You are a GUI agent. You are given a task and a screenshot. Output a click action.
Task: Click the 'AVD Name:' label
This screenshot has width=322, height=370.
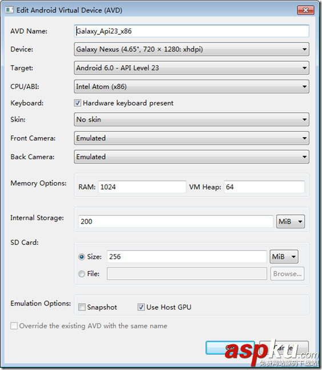pos(29,31)
